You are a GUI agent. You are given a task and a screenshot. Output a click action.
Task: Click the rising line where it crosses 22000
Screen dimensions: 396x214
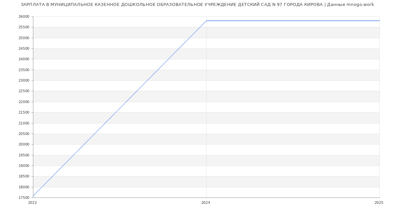[x=126, y=102]
